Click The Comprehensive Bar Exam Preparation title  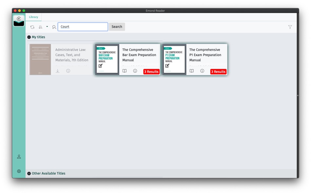tap(139, 55)
